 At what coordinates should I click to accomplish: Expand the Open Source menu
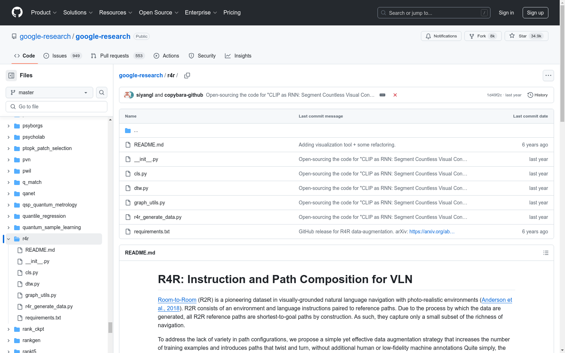(x=159, y=12)
